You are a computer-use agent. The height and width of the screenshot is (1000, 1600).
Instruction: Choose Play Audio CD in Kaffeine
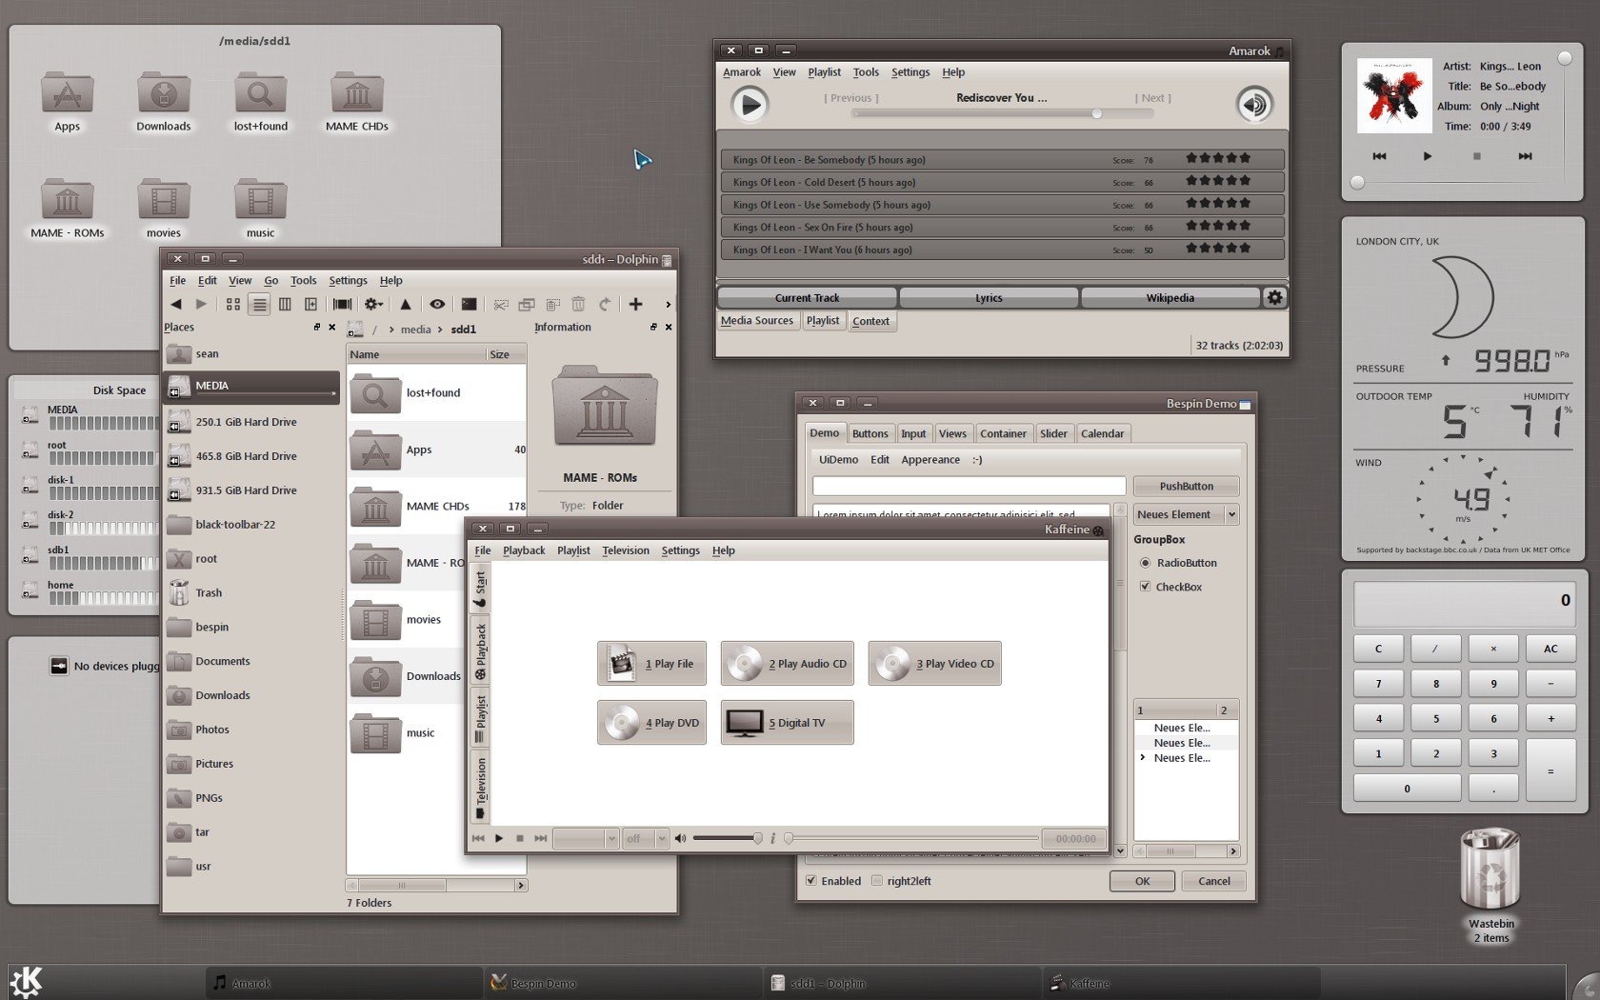787,664
